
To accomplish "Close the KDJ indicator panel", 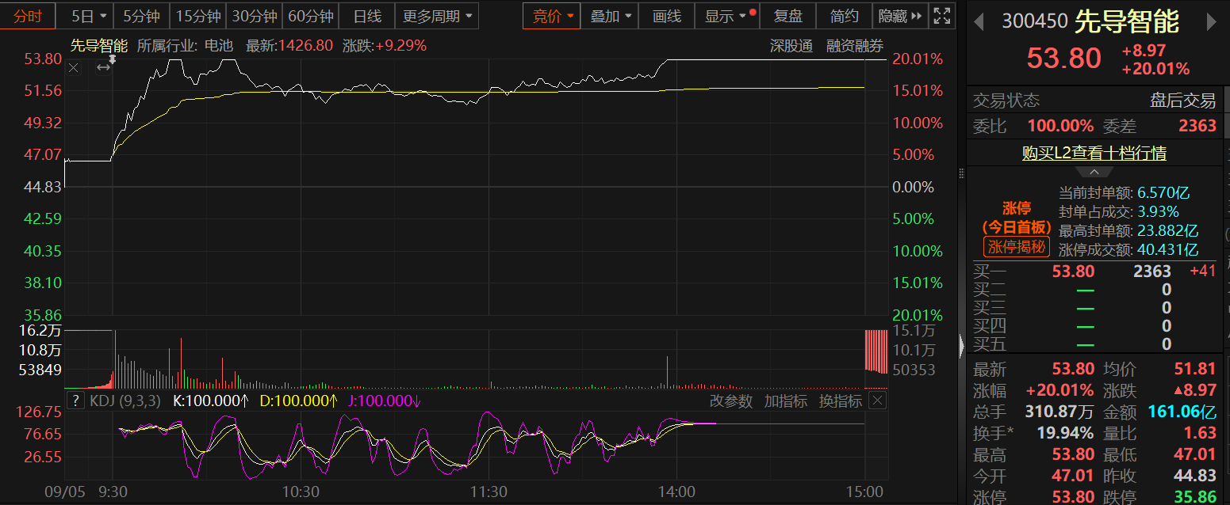I will [x=876, y=401].
